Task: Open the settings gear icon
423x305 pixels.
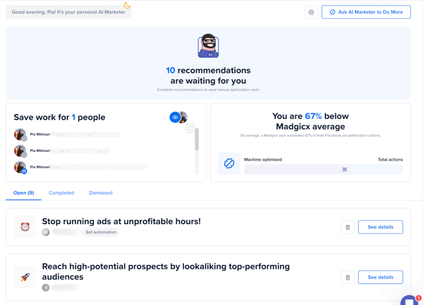Action: coord(311,12)
